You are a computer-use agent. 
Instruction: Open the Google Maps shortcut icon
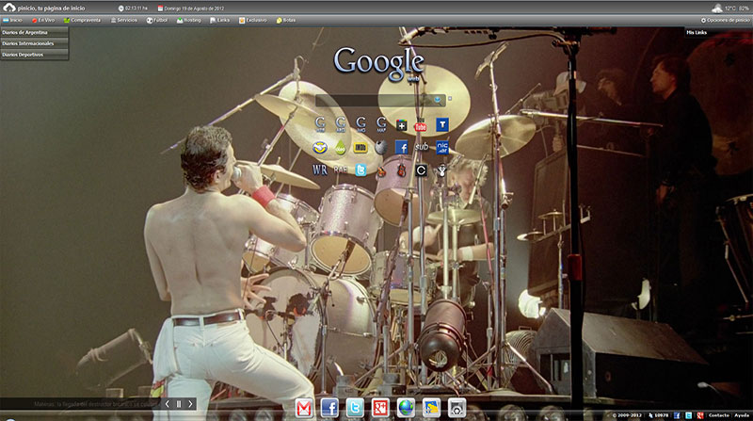point(381,125)
